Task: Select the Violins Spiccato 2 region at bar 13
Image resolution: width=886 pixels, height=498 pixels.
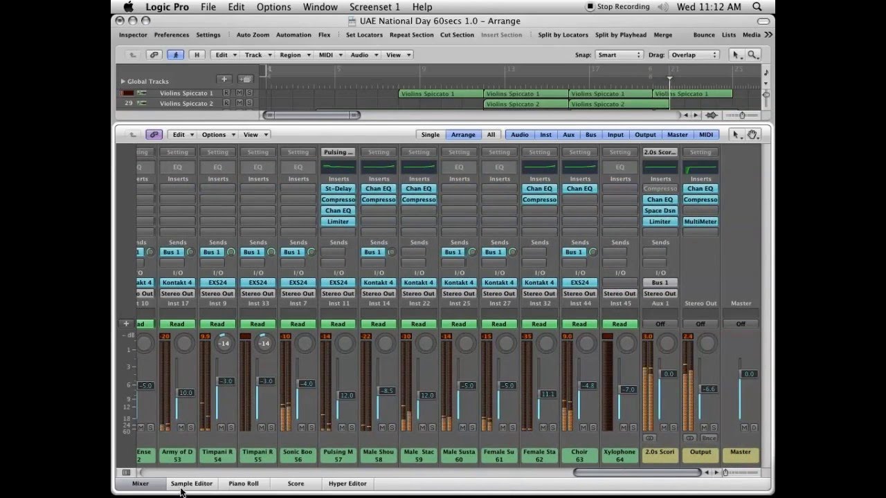Action: 525,104
